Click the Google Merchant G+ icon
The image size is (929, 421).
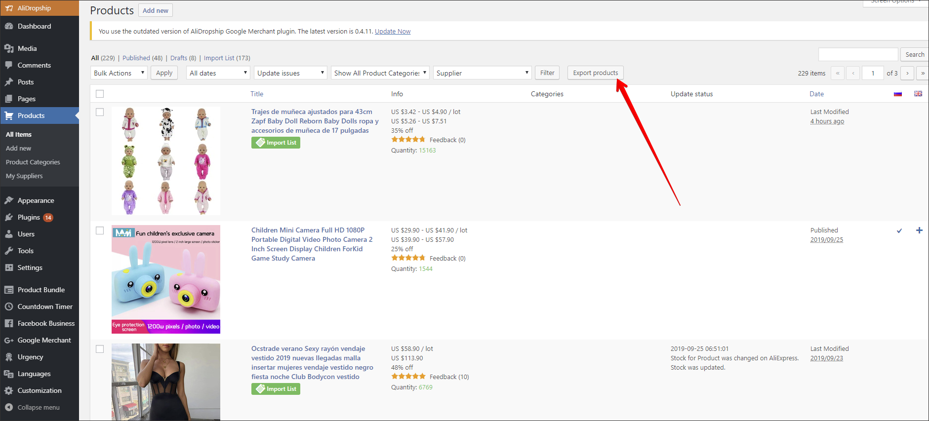pyautogui.click(x=9, y=340)
